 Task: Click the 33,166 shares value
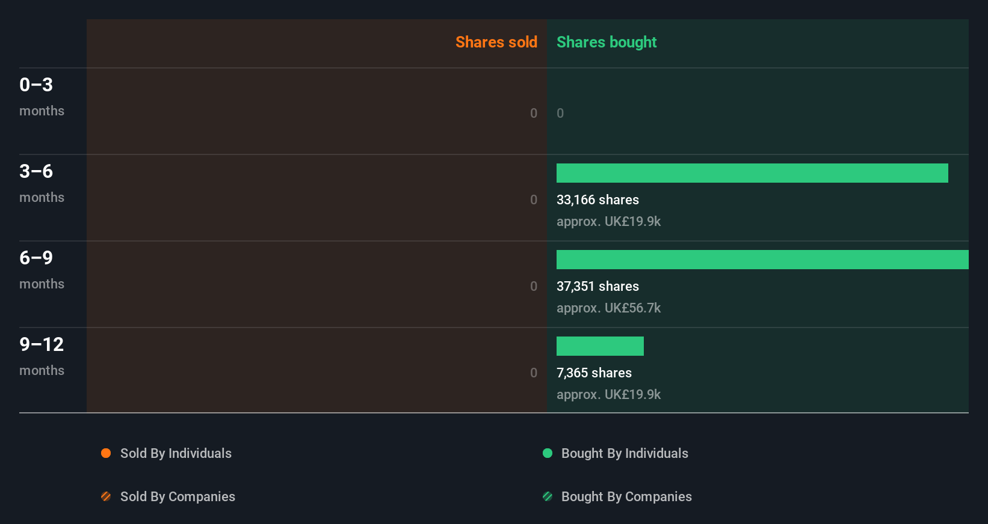click(597, 200)
